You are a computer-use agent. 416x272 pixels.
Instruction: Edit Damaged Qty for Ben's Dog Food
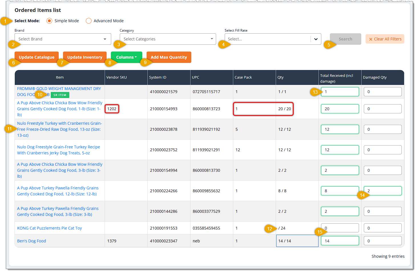(x=383, y=241)
